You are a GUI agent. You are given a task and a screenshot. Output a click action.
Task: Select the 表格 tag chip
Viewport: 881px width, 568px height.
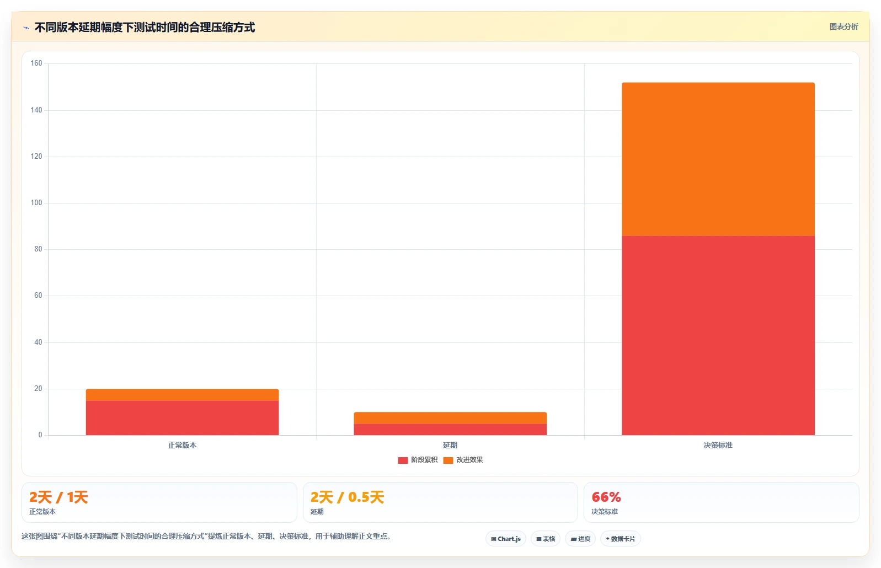coord(546,539)
